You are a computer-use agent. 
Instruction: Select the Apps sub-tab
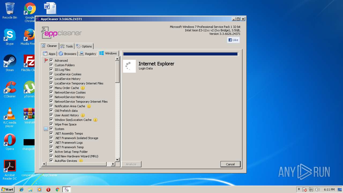tap(49, 54)
